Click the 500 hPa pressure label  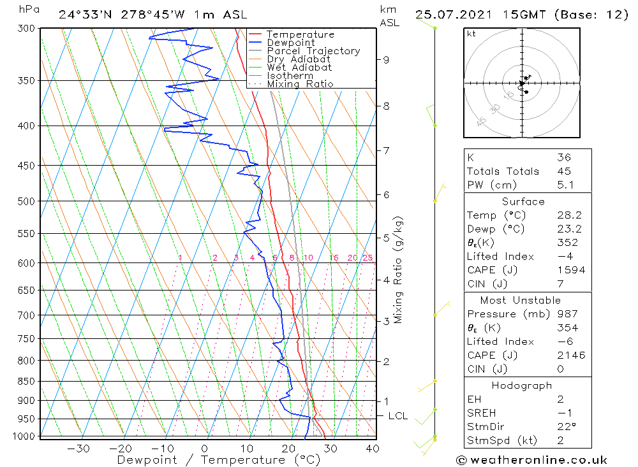pyautogui.click(x=26, y=201)
